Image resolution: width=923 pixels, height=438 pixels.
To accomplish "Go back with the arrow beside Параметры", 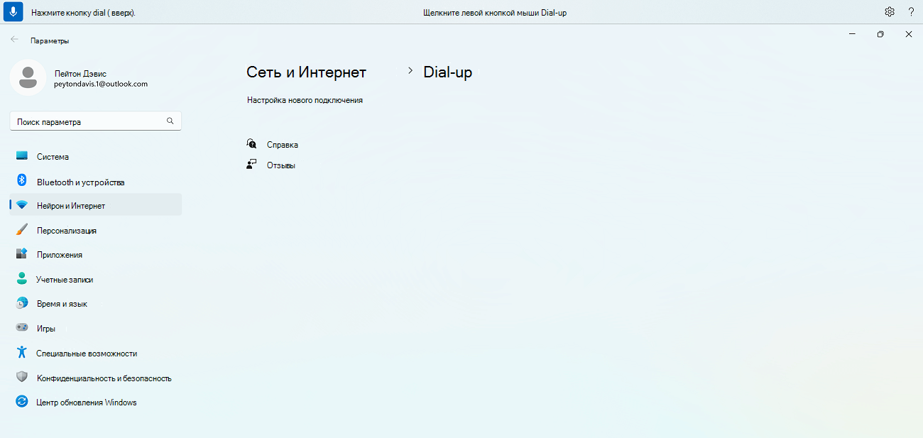I will pos(14,40).
